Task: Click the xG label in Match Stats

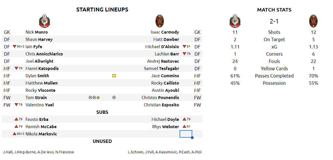Action: pyautogui.click(x=274, y=47)
